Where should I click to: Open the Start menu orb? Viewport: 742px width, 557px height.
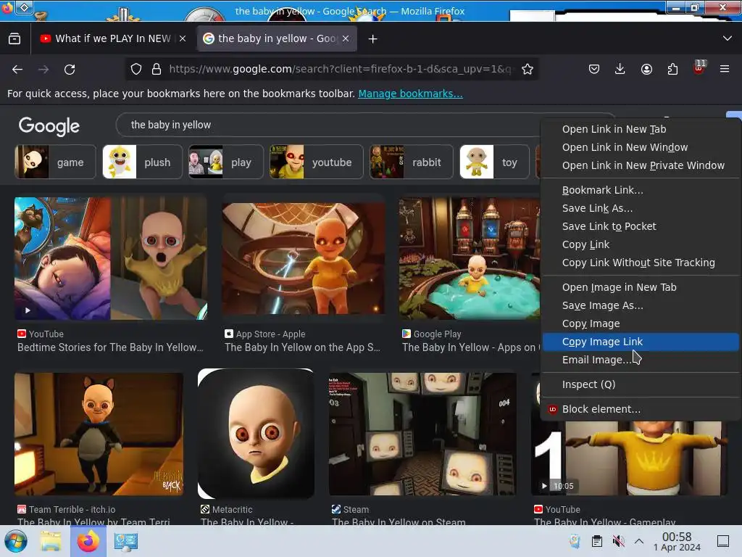[x=16, y=541]
